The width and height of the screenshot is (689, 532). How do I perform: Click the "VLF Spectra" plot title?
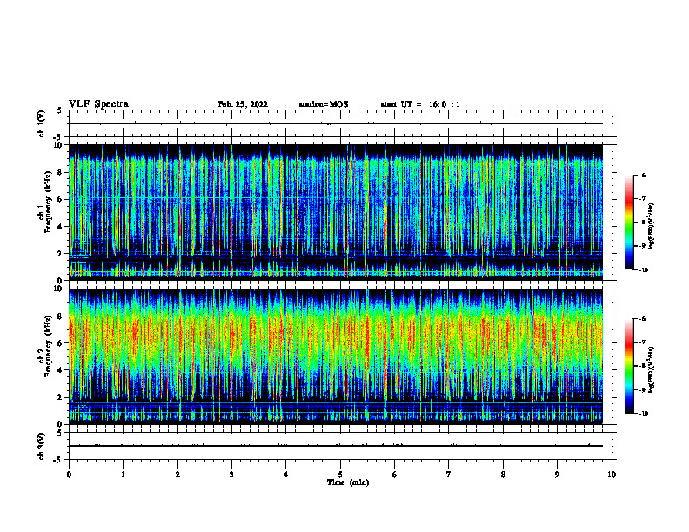[98, 103]
